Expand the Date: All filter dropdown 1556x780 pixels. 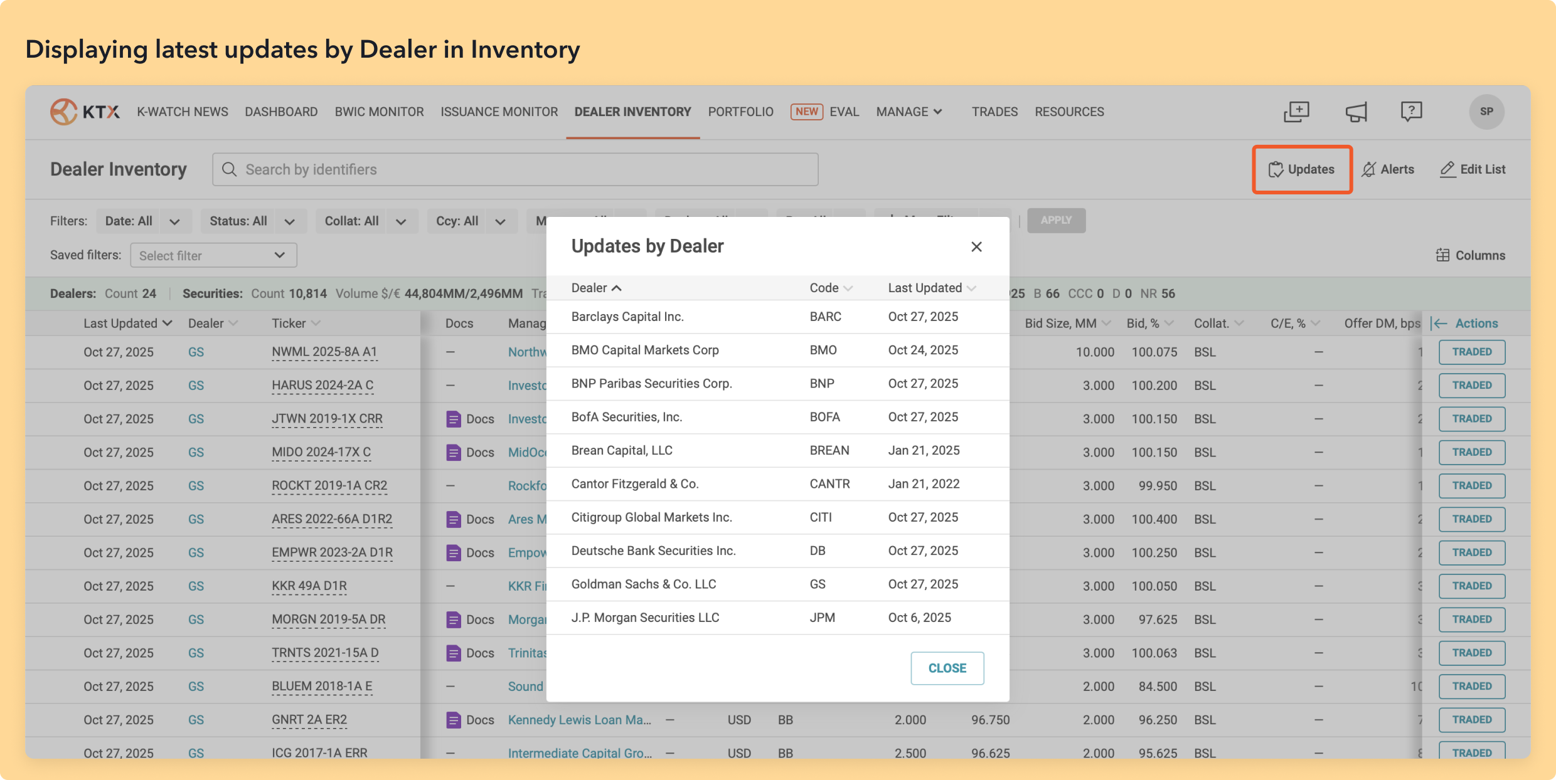click(x=174, y=221)
